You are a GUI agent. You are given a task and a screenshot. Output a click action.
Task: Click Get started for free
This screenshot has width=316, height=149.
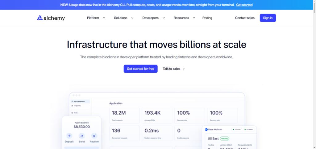140,69
